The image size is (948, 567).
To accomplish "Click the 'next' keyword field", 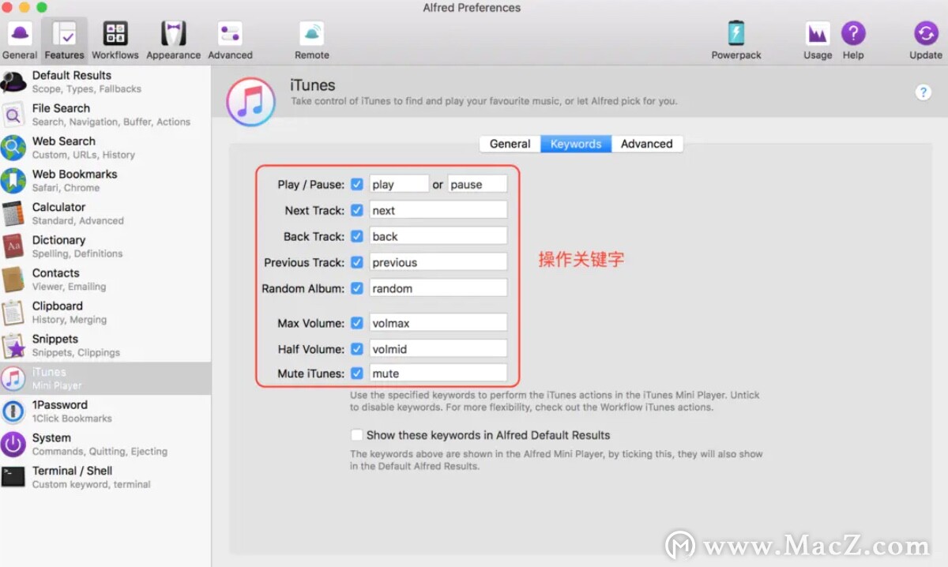I will pyautogui.click(x=438, y=210).
